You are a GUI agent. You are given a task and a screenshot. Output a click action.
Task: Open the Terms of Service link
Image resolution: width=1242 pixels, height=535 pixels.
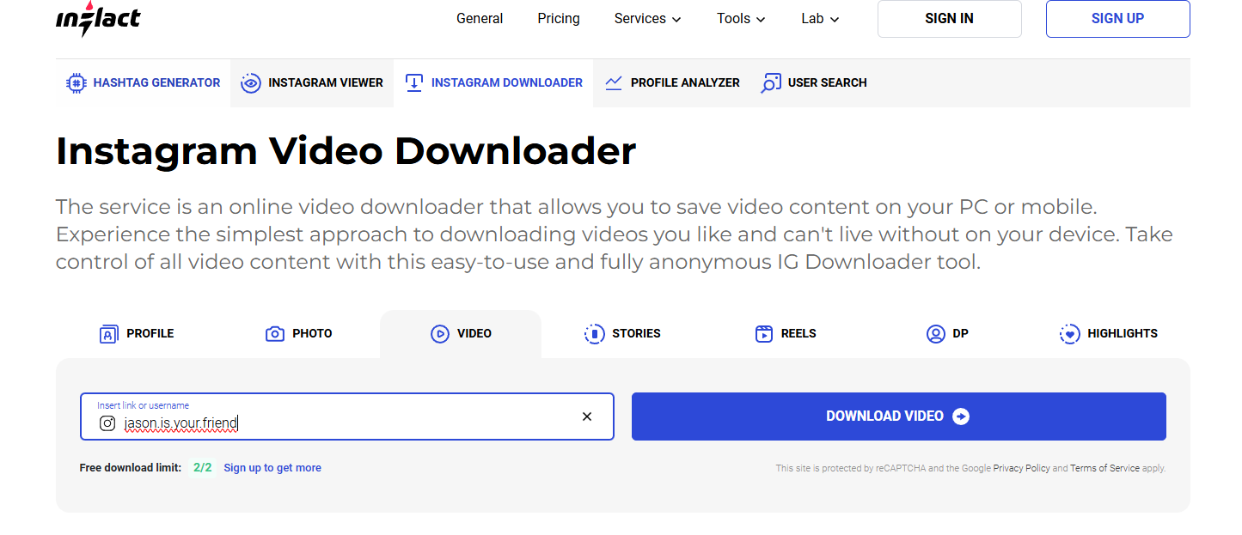click(1105, 469)
